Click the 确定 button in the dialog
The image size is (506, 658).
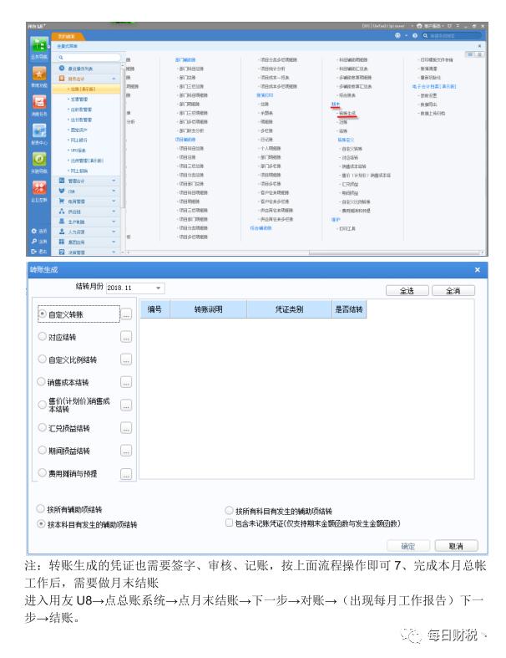(x=408, y=546)
